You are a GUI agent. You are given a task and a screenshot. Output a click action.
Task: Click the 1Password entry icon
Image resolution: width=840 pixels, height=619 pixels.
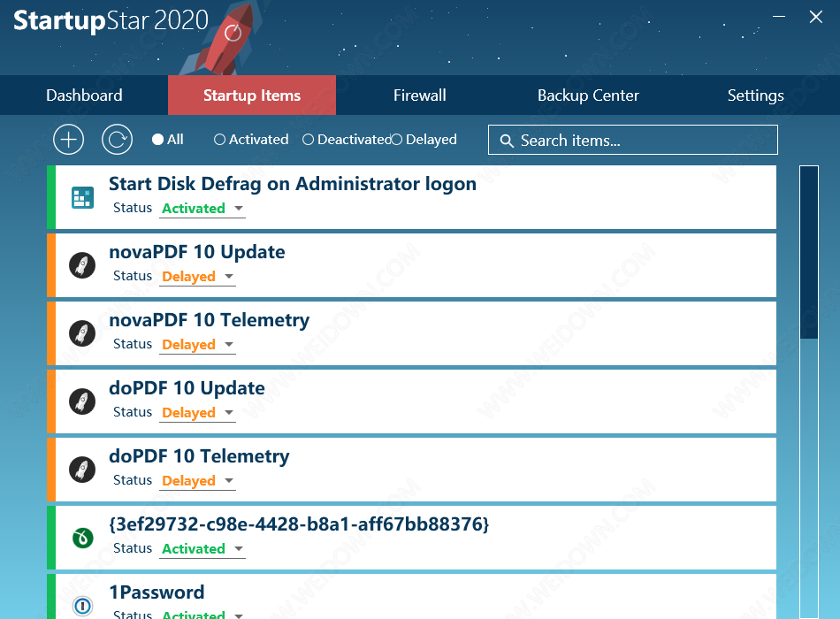(82, 606)
